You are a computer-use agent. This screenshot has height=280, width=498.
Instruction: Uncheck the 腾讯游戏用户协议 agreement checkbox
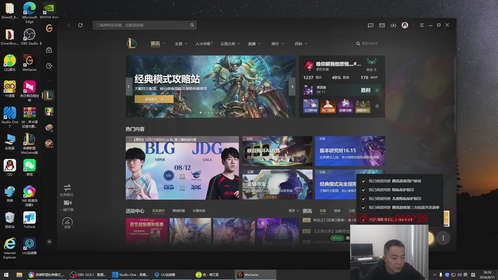point(364,181)
